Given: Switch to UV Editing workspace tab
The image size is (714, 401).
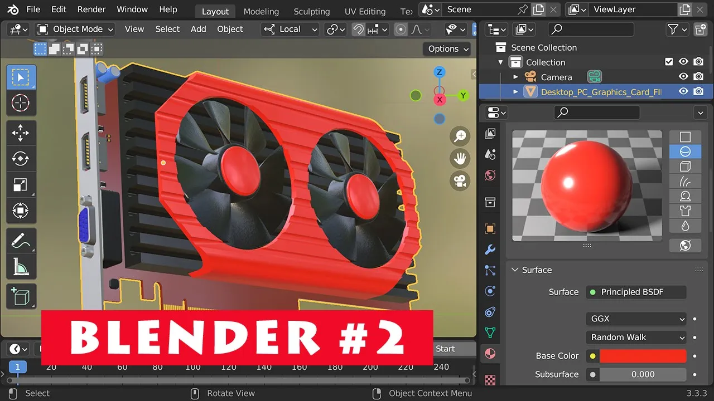Looking at the screenshot, I should [365, 11].
